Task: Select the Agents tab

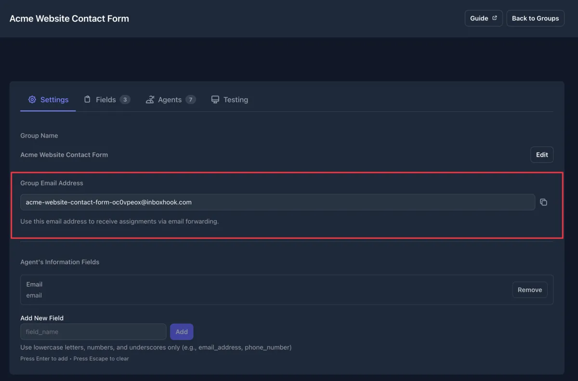Action: (171, 99)
